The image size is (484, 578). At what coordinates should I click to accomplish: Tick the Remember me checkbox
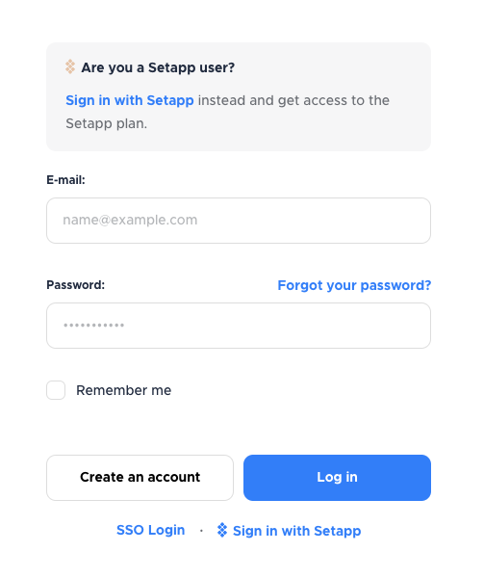coord(56,390)
